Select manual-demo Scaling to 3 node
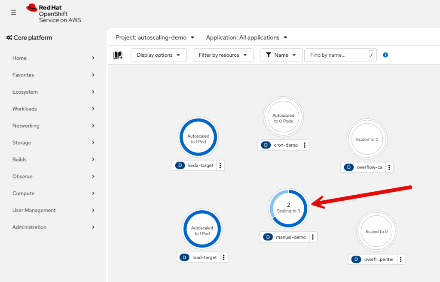440x282 pixels. click(288, 208)
